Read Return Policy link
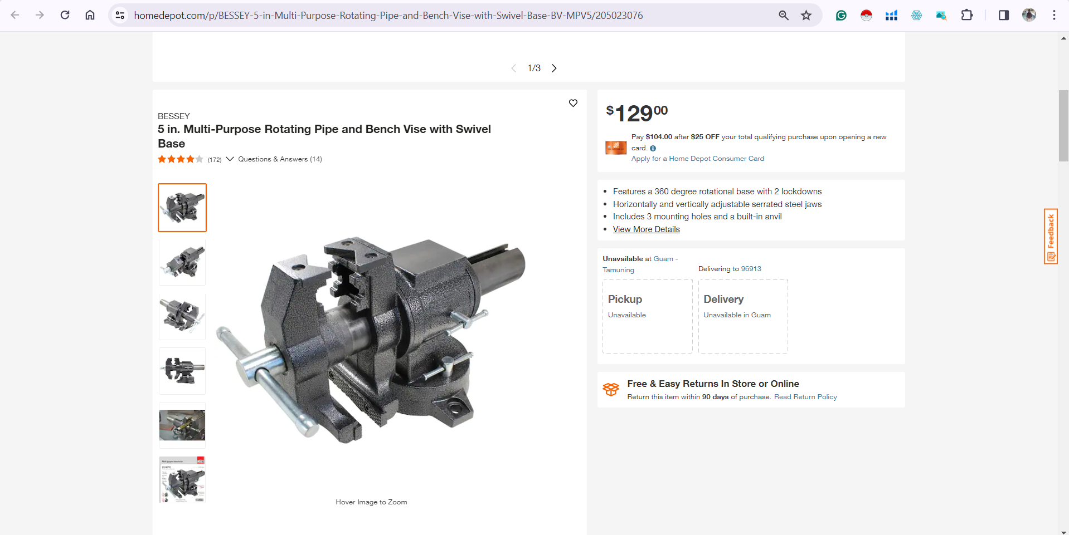 coord(805,397)
